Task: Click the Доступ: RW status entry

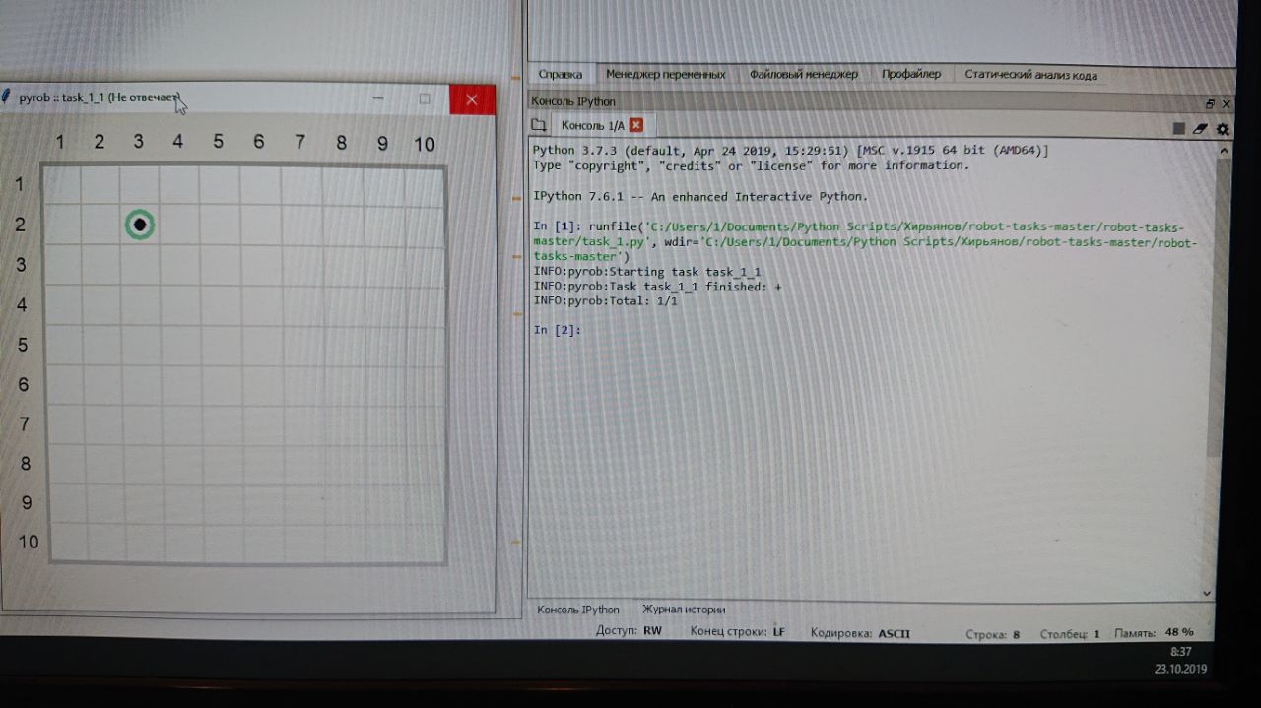Action: tap(629, 631)
